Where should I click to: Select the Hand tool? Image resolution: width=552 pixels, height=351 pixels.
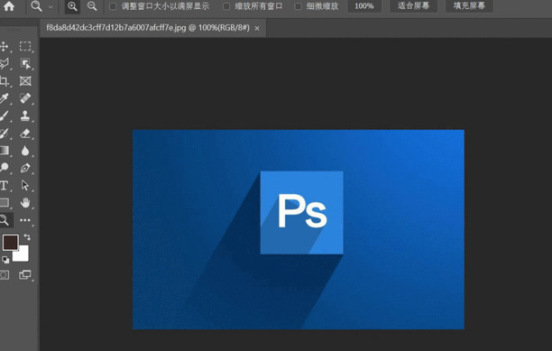pos(25,203)
